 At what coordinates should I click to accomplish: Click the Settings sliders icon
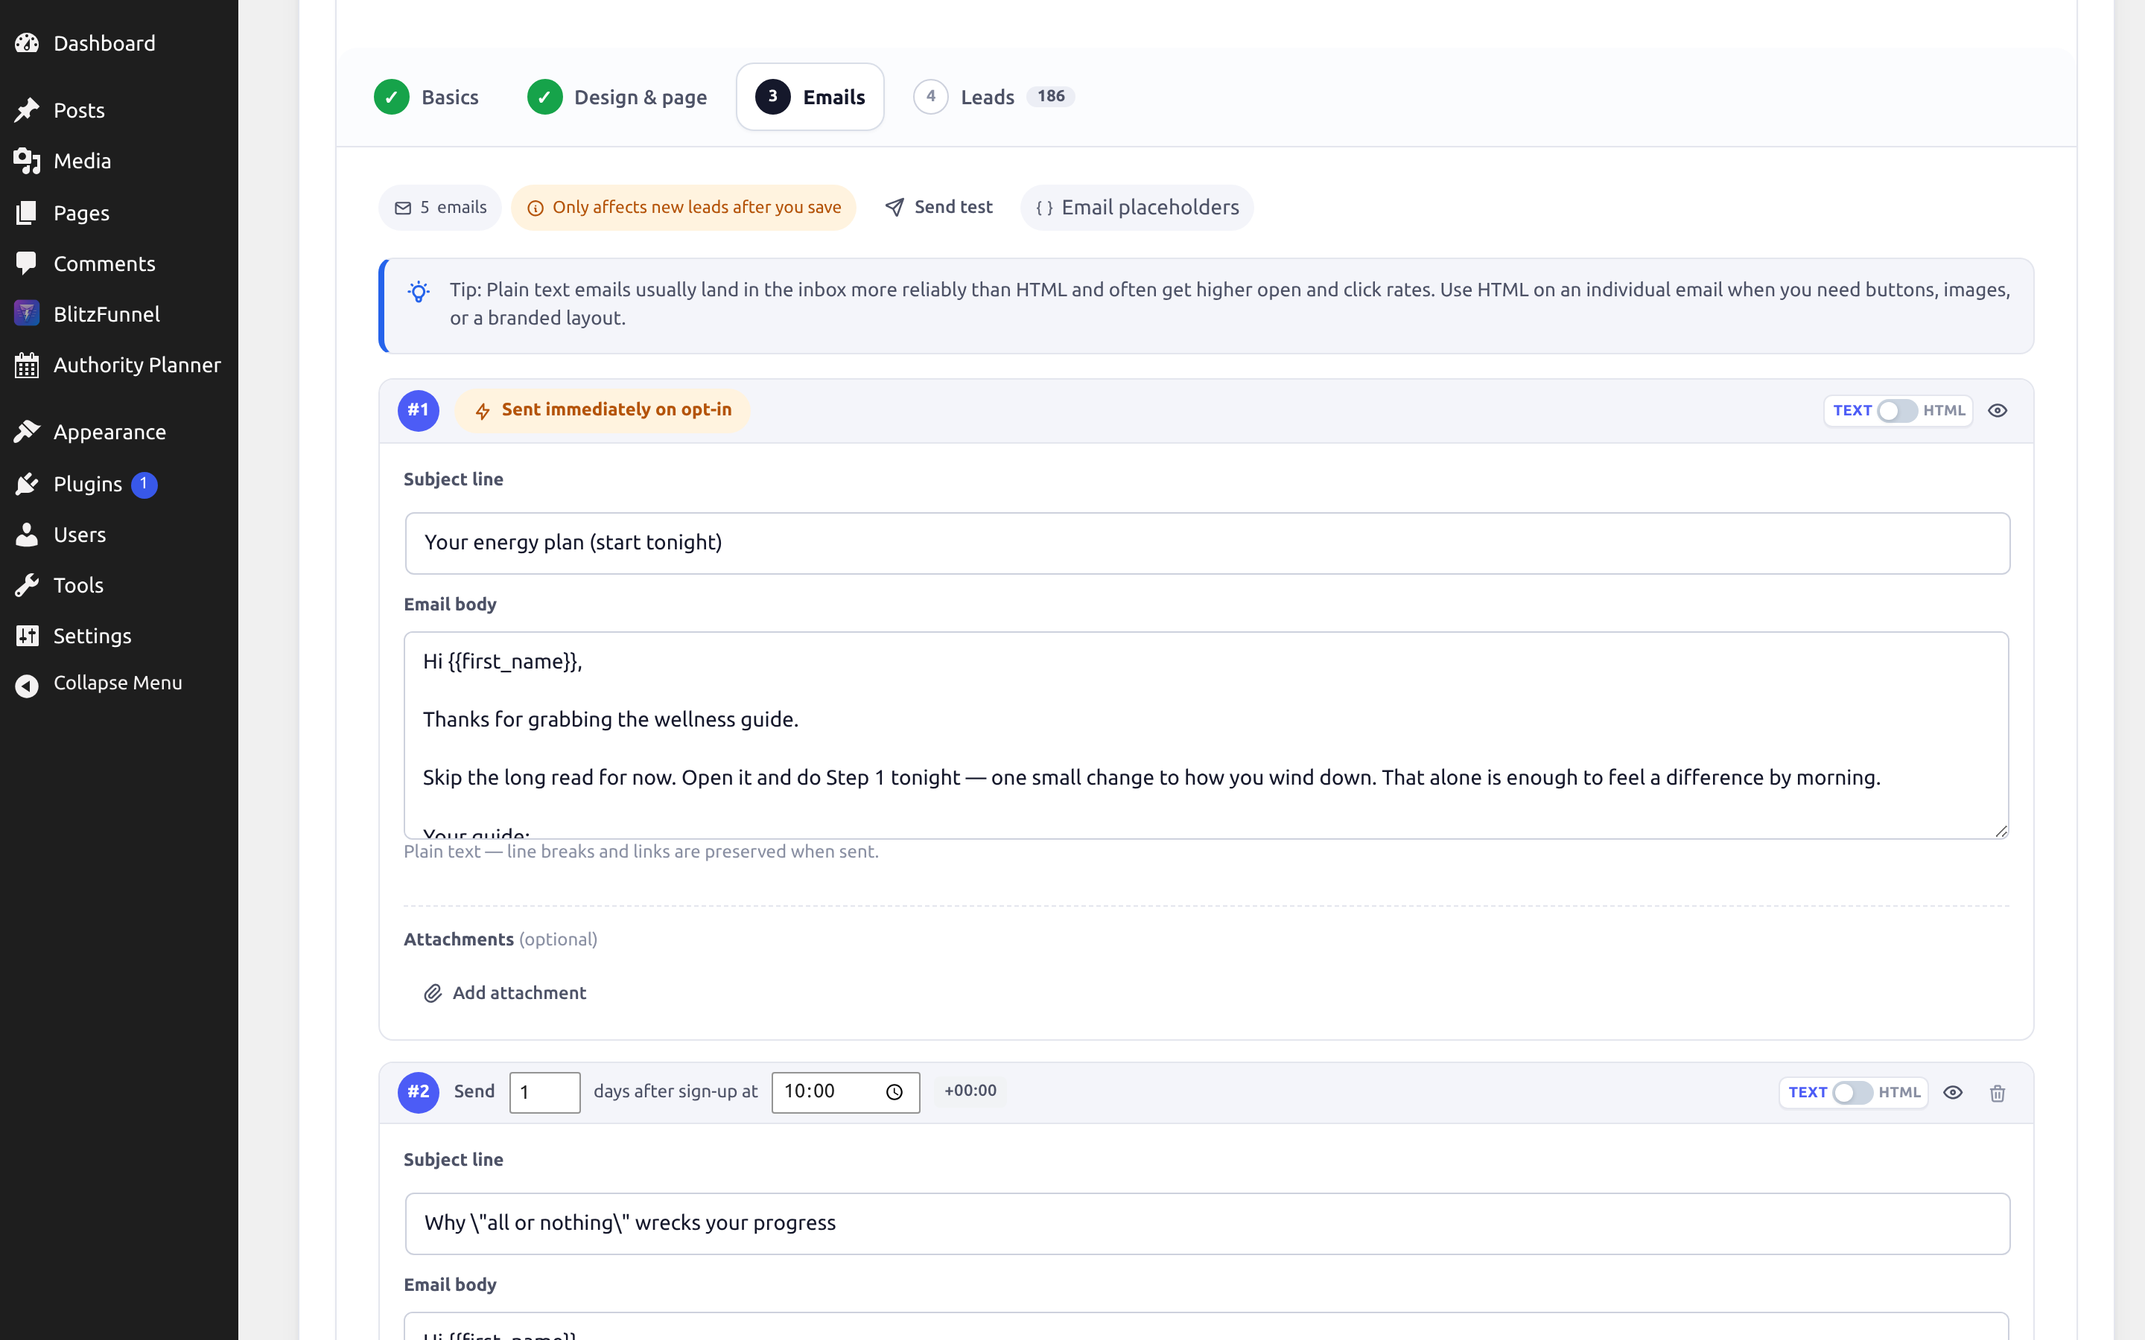(27, 636)
